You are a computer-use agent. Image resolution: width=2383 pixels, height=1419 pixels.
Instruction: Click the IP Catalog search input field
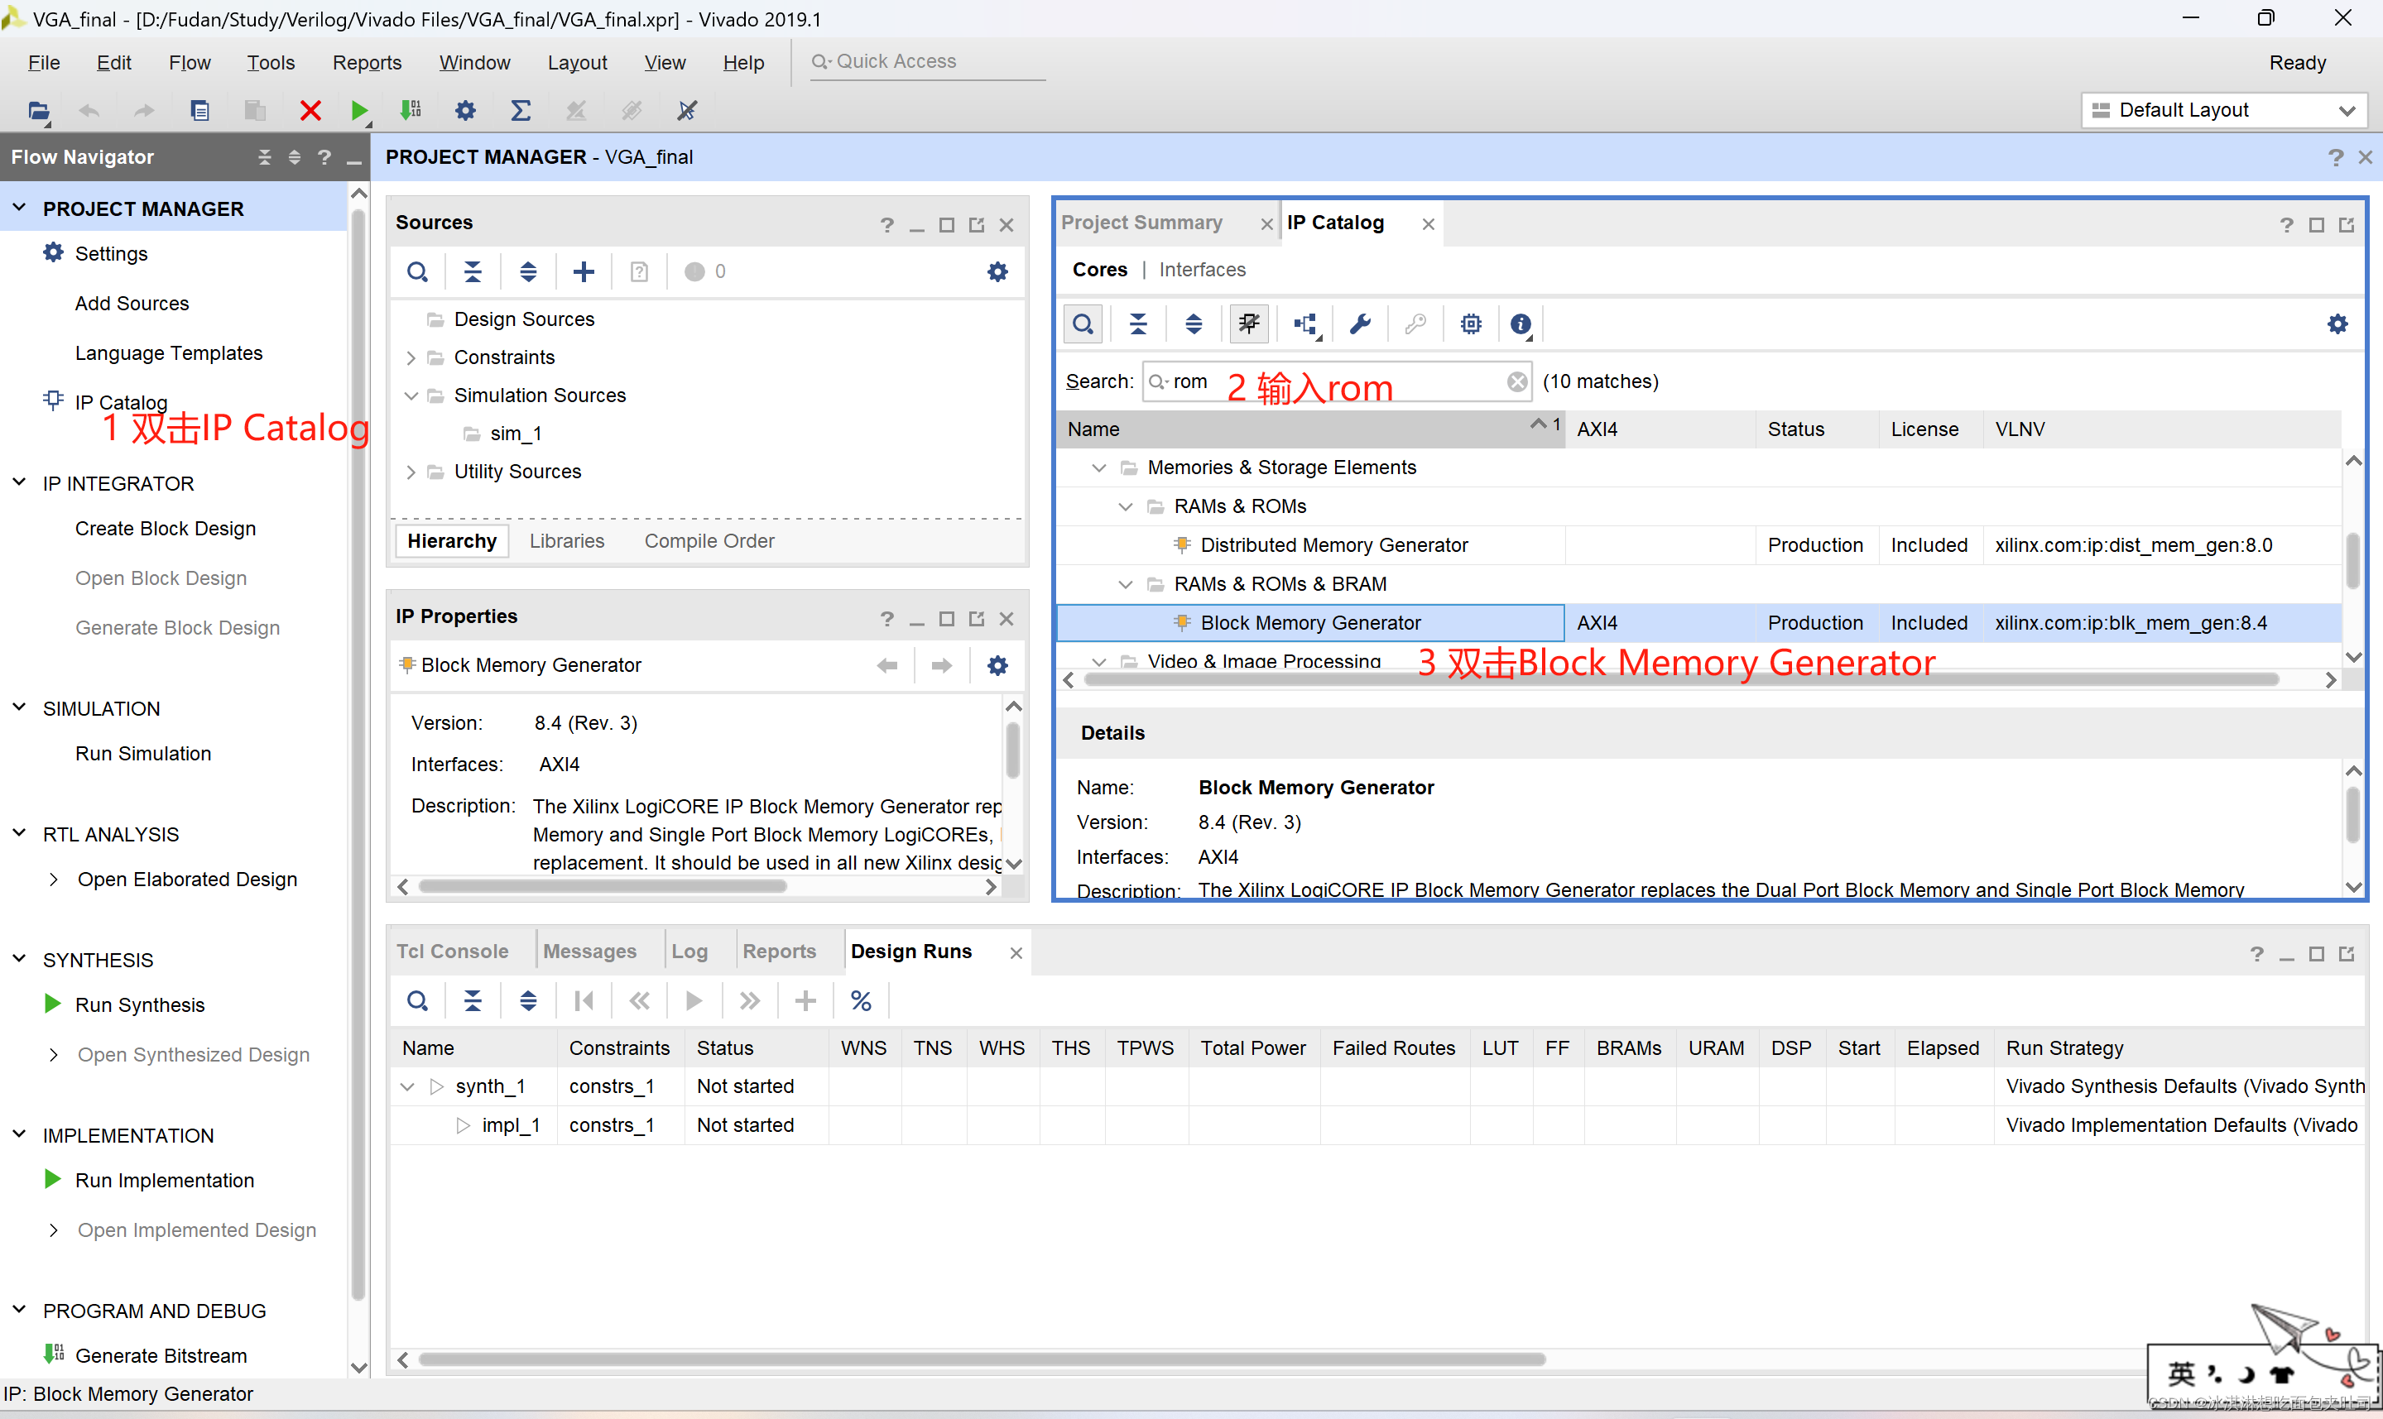point(1335,381)
